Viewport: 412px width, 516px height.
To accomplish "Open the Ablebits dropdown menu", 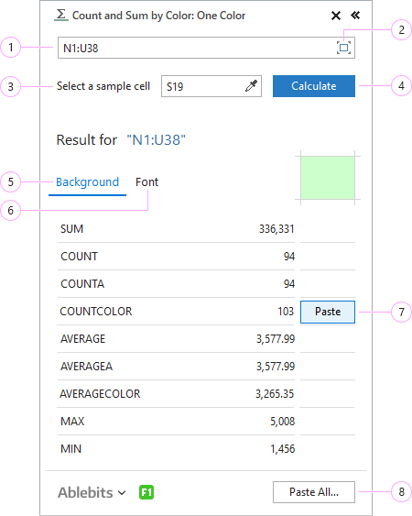I will pyautogui.click(x=92, y=492).
